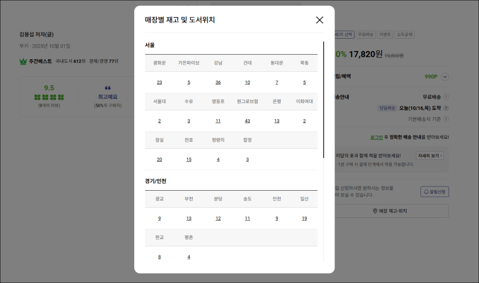
Task: Click the info icon beside 무료배송
Action: (446, 97)
